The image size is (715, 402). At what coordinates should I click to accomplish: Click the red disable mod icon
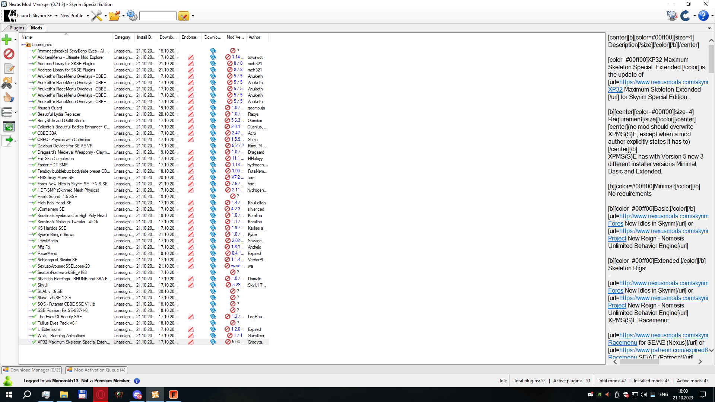click(9, 54)
